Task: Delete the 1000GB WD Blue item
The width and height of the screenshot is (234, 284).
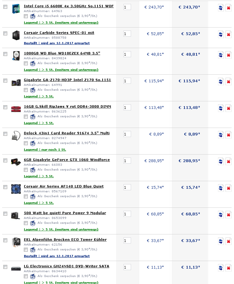Action: pyautogui.click(x=229, y=55)
